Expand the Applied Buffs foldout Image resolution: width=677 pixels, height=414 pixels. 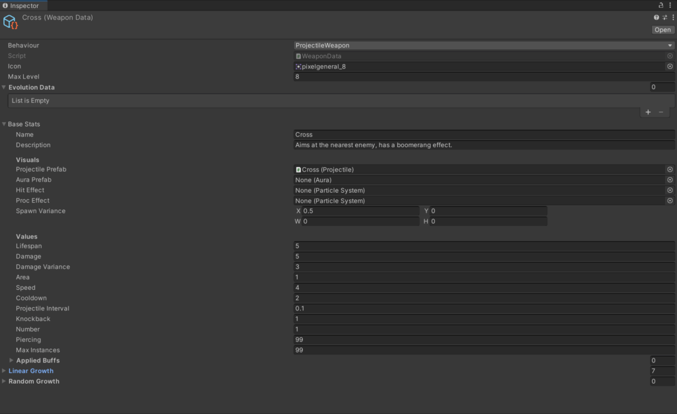(x=11, y=361)
